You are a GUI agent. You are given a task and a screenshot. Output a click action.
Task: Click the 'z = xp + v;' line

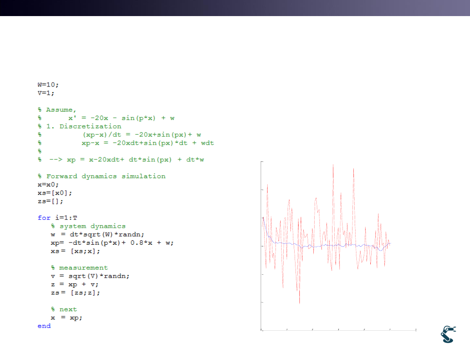coord(74,284)
